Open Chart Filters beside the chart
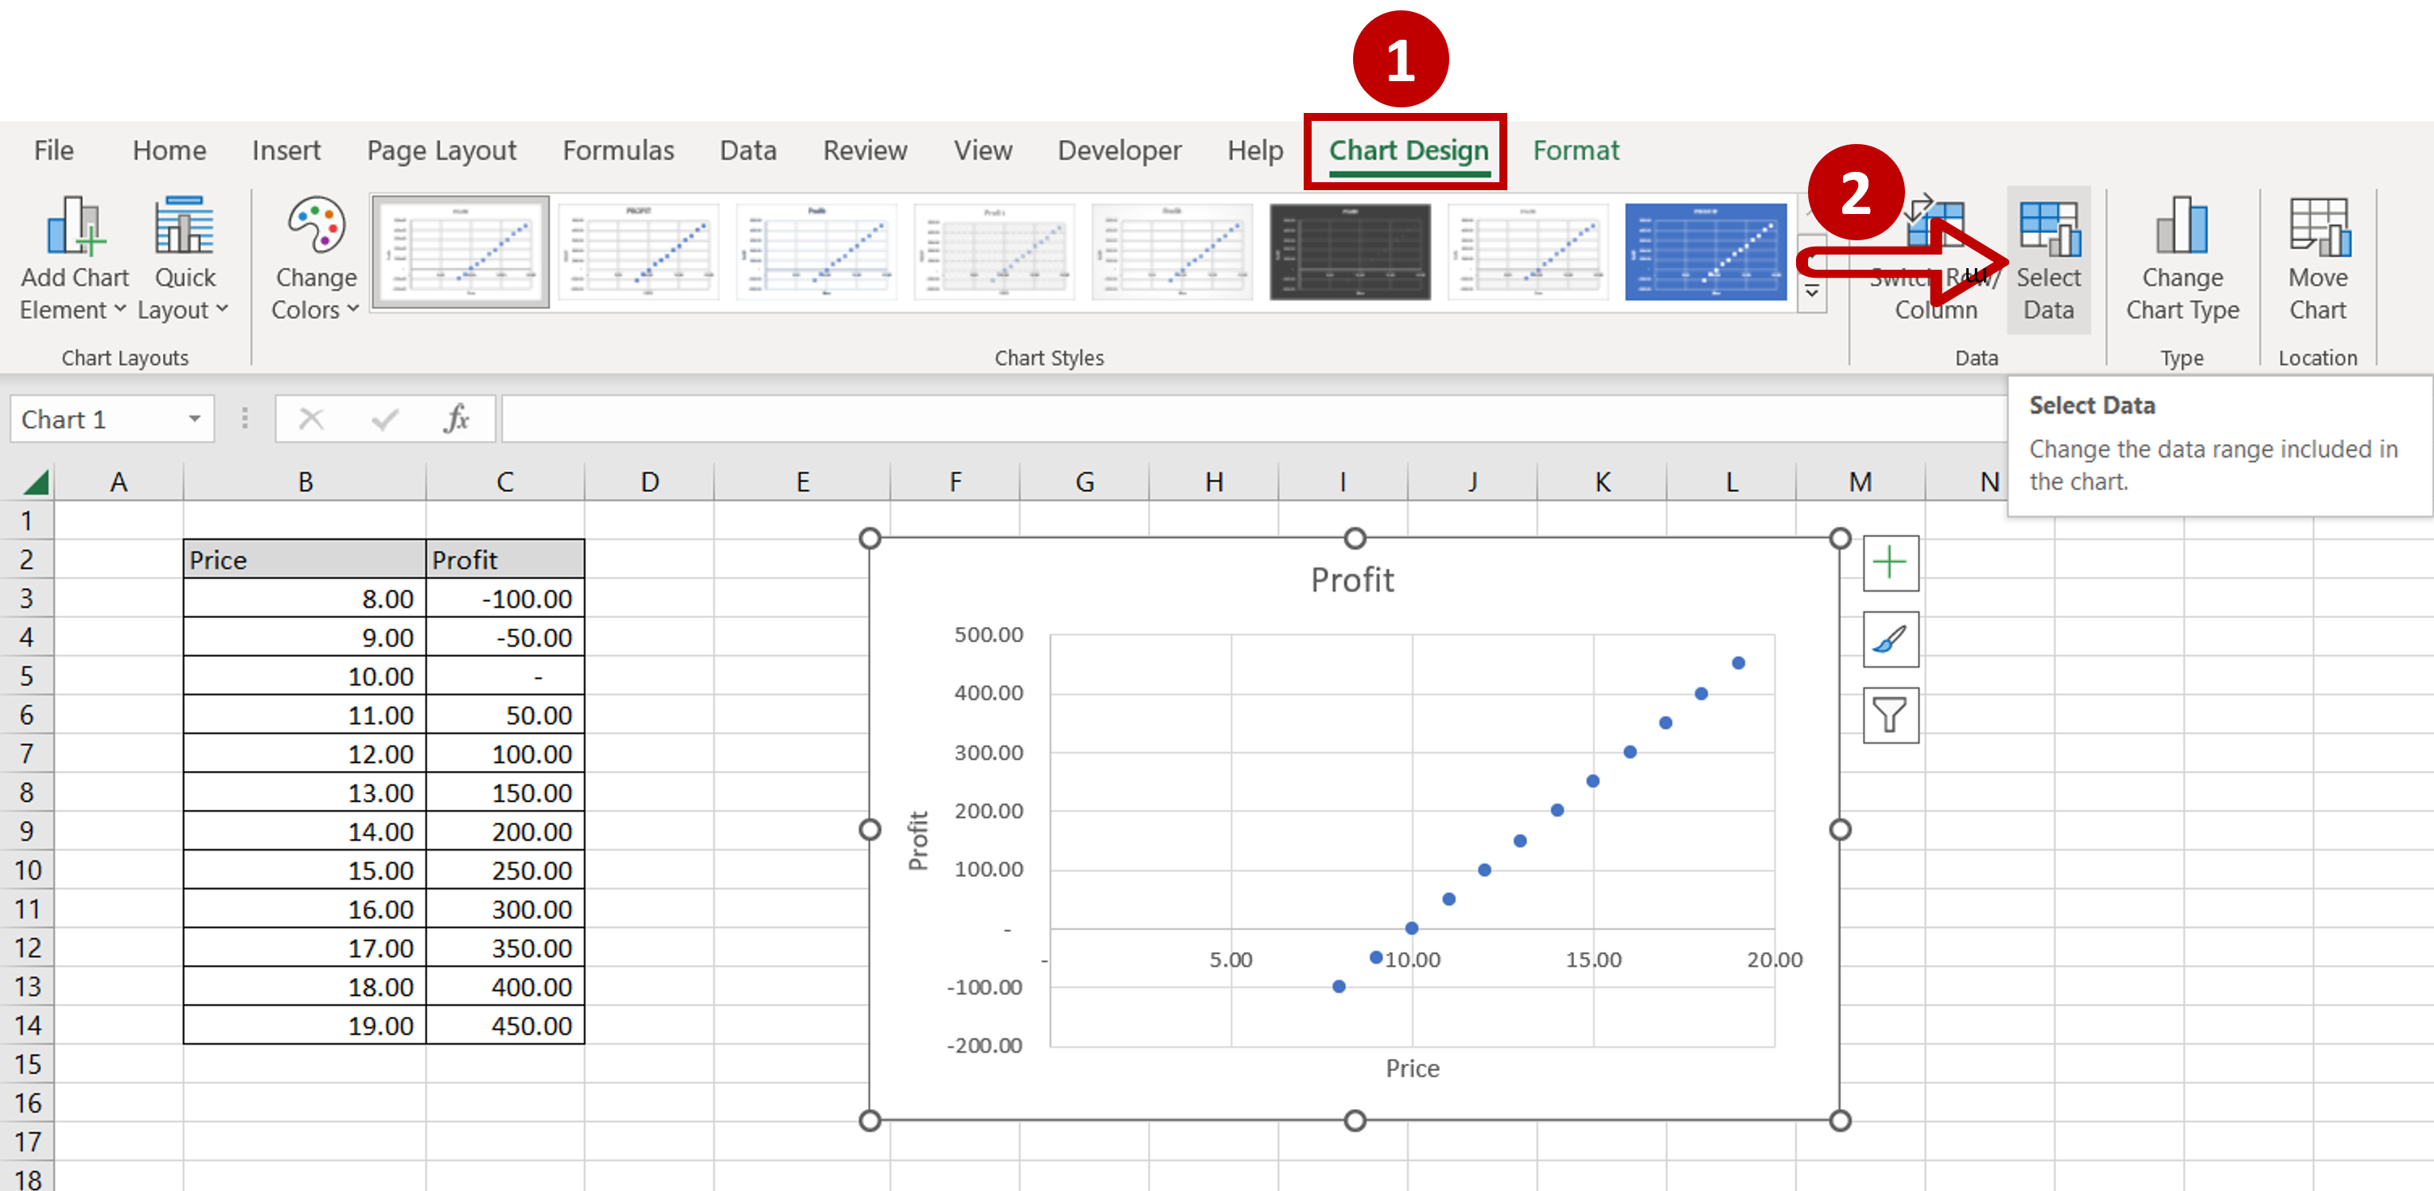Viewport: 2434px width, 1191px height. pos(1890,715)
